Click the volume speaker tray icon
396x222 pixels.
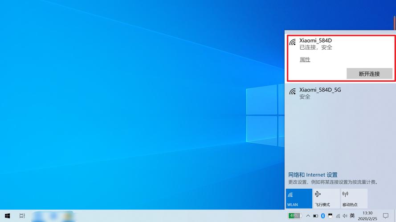344,216
